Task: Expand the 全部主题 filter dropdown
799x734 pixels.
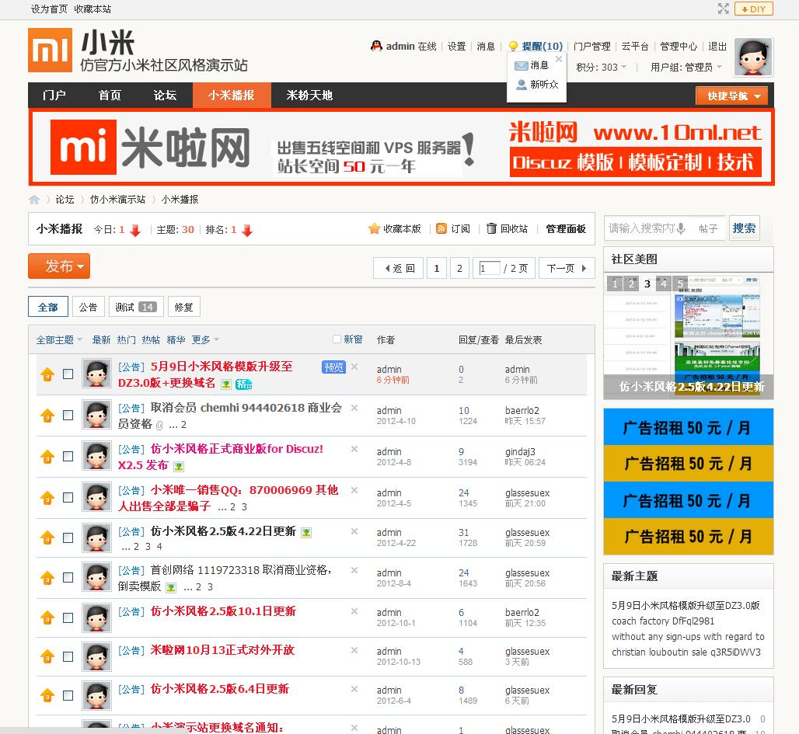Action: point(59,339)
